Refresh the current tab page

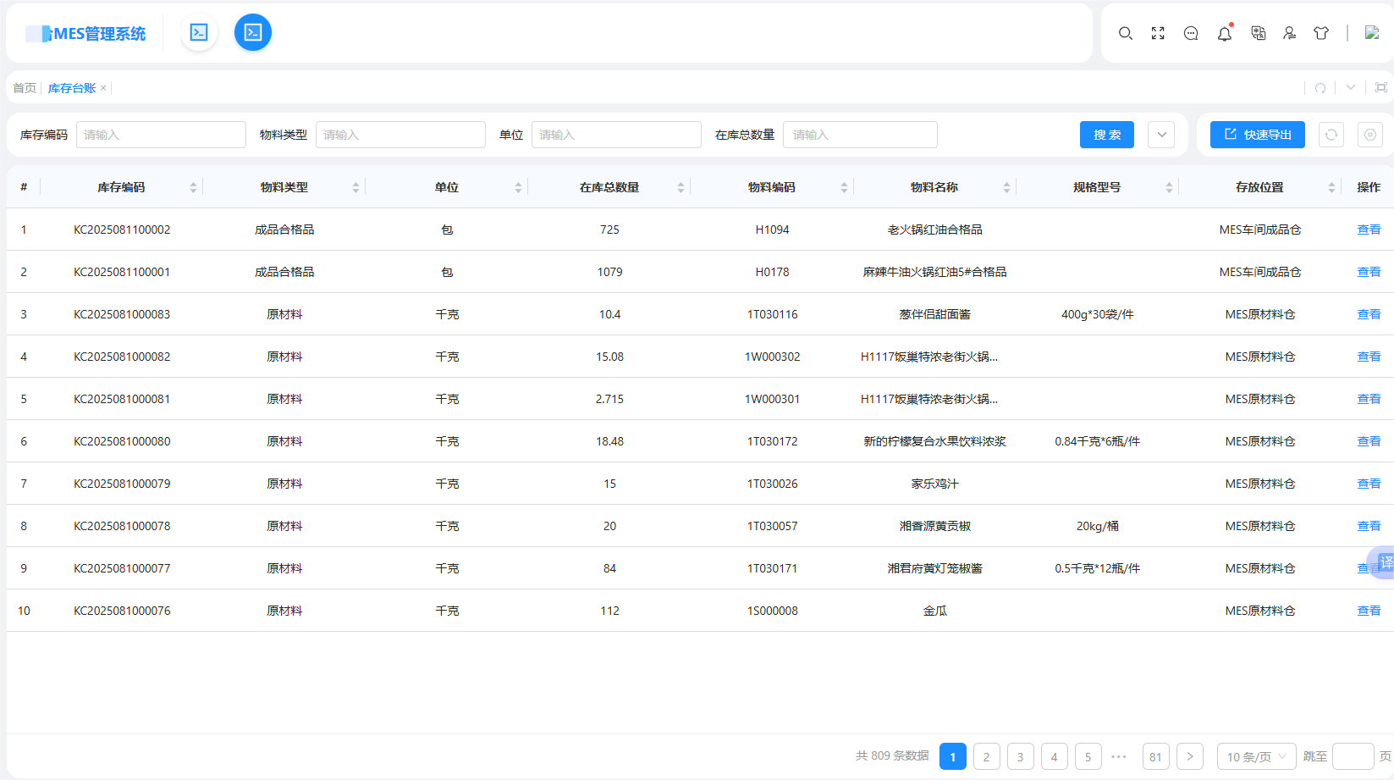click(1320, 88)
